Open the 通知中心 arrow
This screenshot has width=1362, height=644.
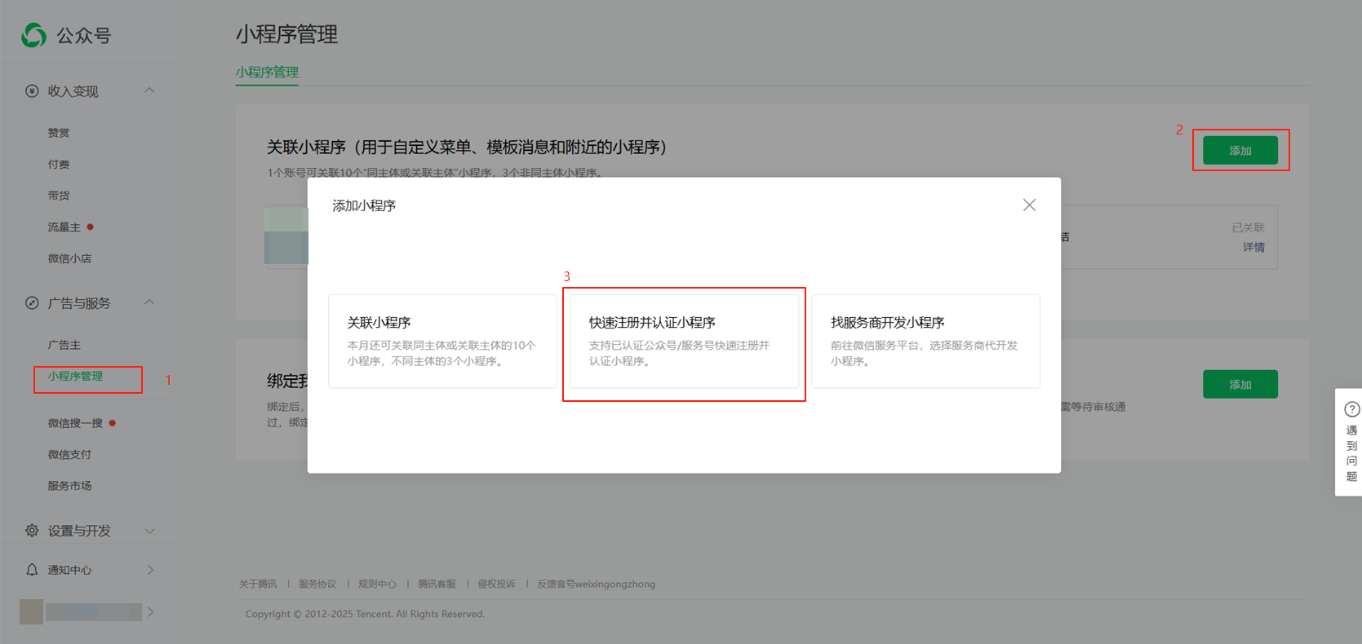(150, 569)
